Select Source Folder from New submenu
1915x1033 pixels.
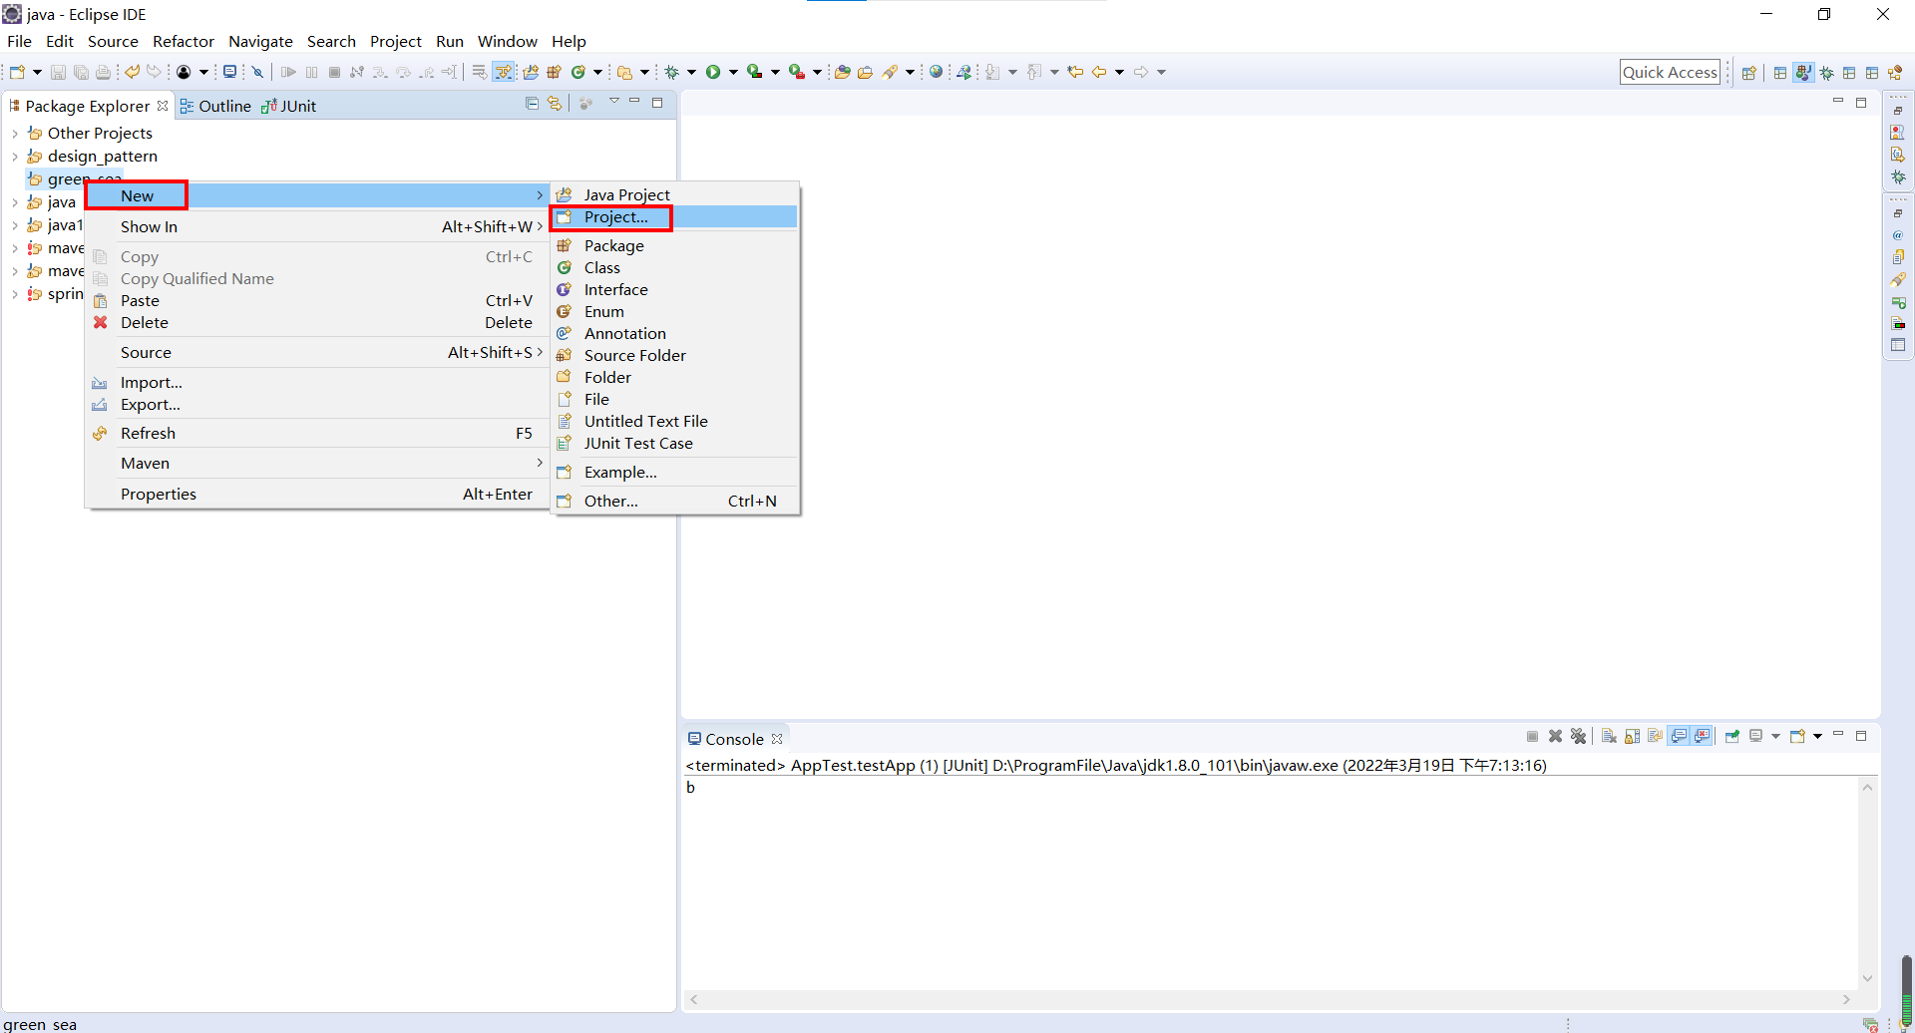click(x=674, y=355)
